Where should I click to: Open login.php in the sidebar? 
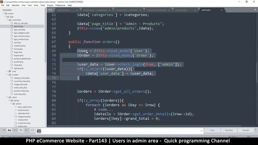pos(18,52)
